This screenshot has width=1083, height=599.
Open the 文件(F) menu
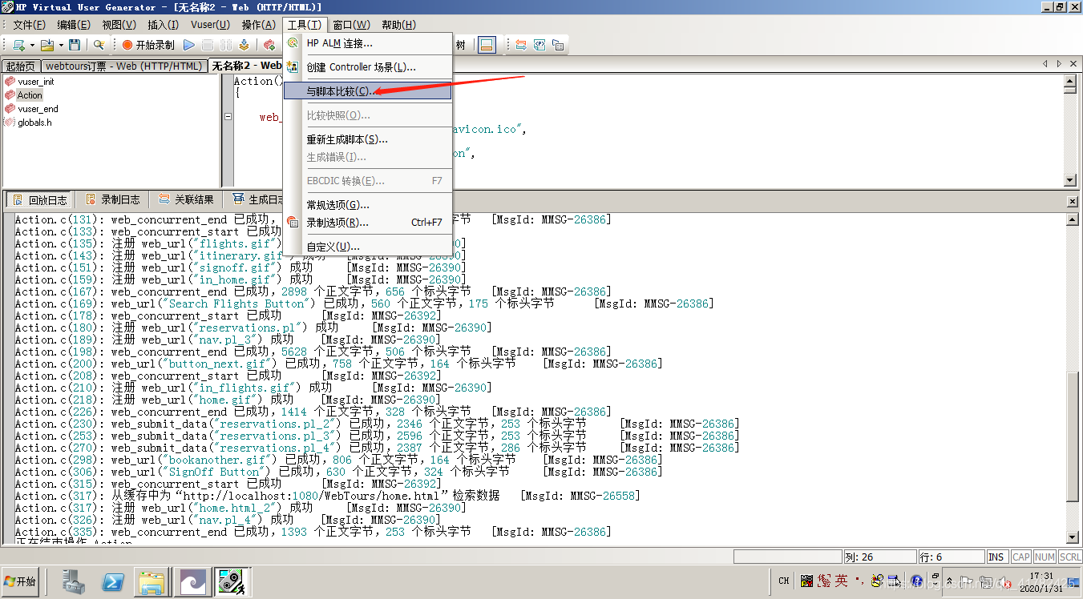tap(29, 25)
